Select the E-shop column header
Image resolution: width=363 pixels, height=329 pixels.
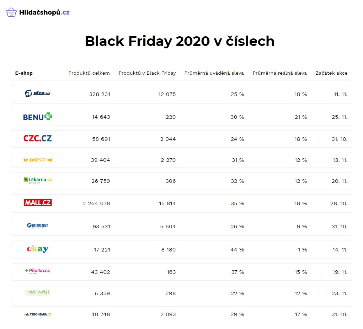(24, 73)
